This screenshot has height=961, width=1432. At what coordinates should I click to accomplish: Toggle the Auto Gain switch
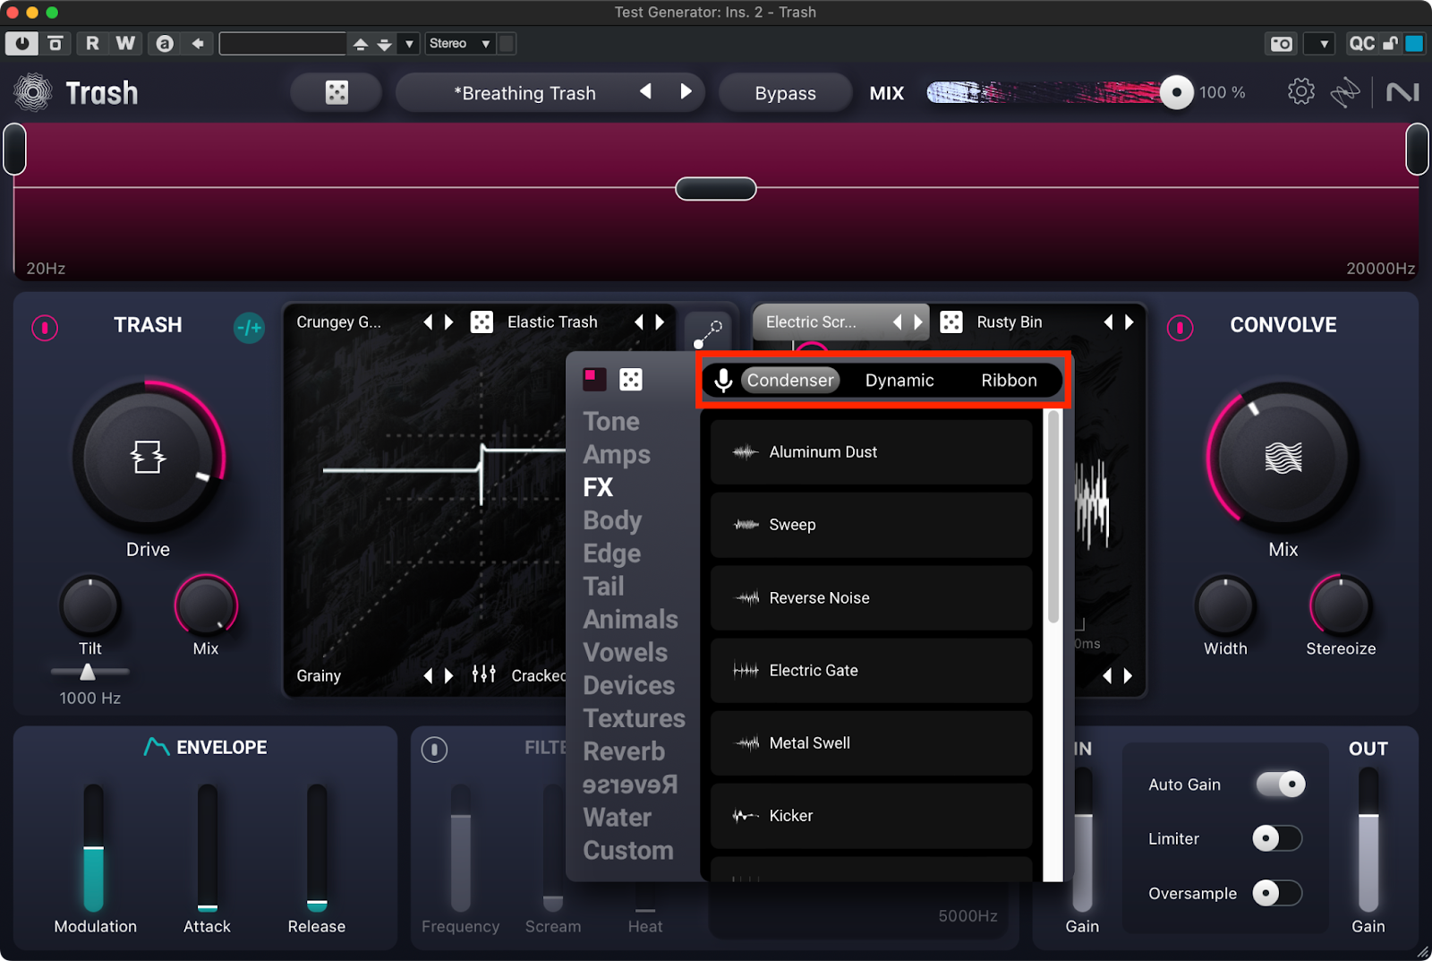(x=1281, y=784)
